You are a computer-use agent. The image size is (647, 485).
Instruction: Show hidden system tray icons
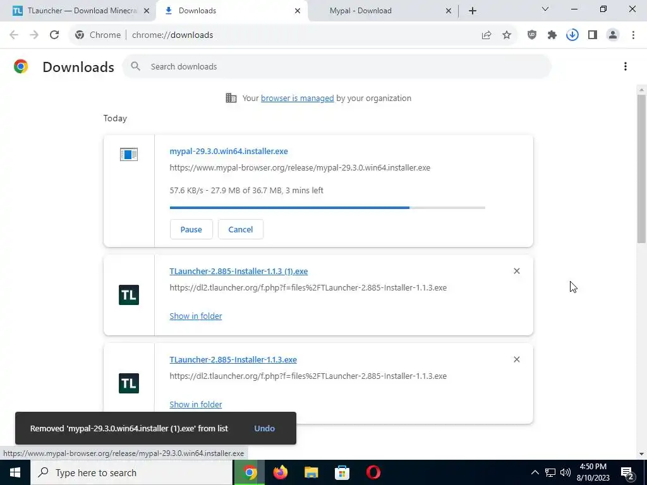pos(535,472)
